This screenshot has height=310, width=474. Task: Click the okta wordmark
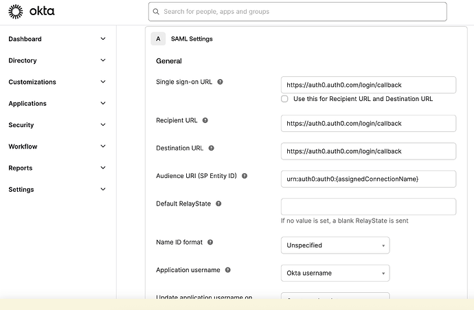click(x=42, y=11)
